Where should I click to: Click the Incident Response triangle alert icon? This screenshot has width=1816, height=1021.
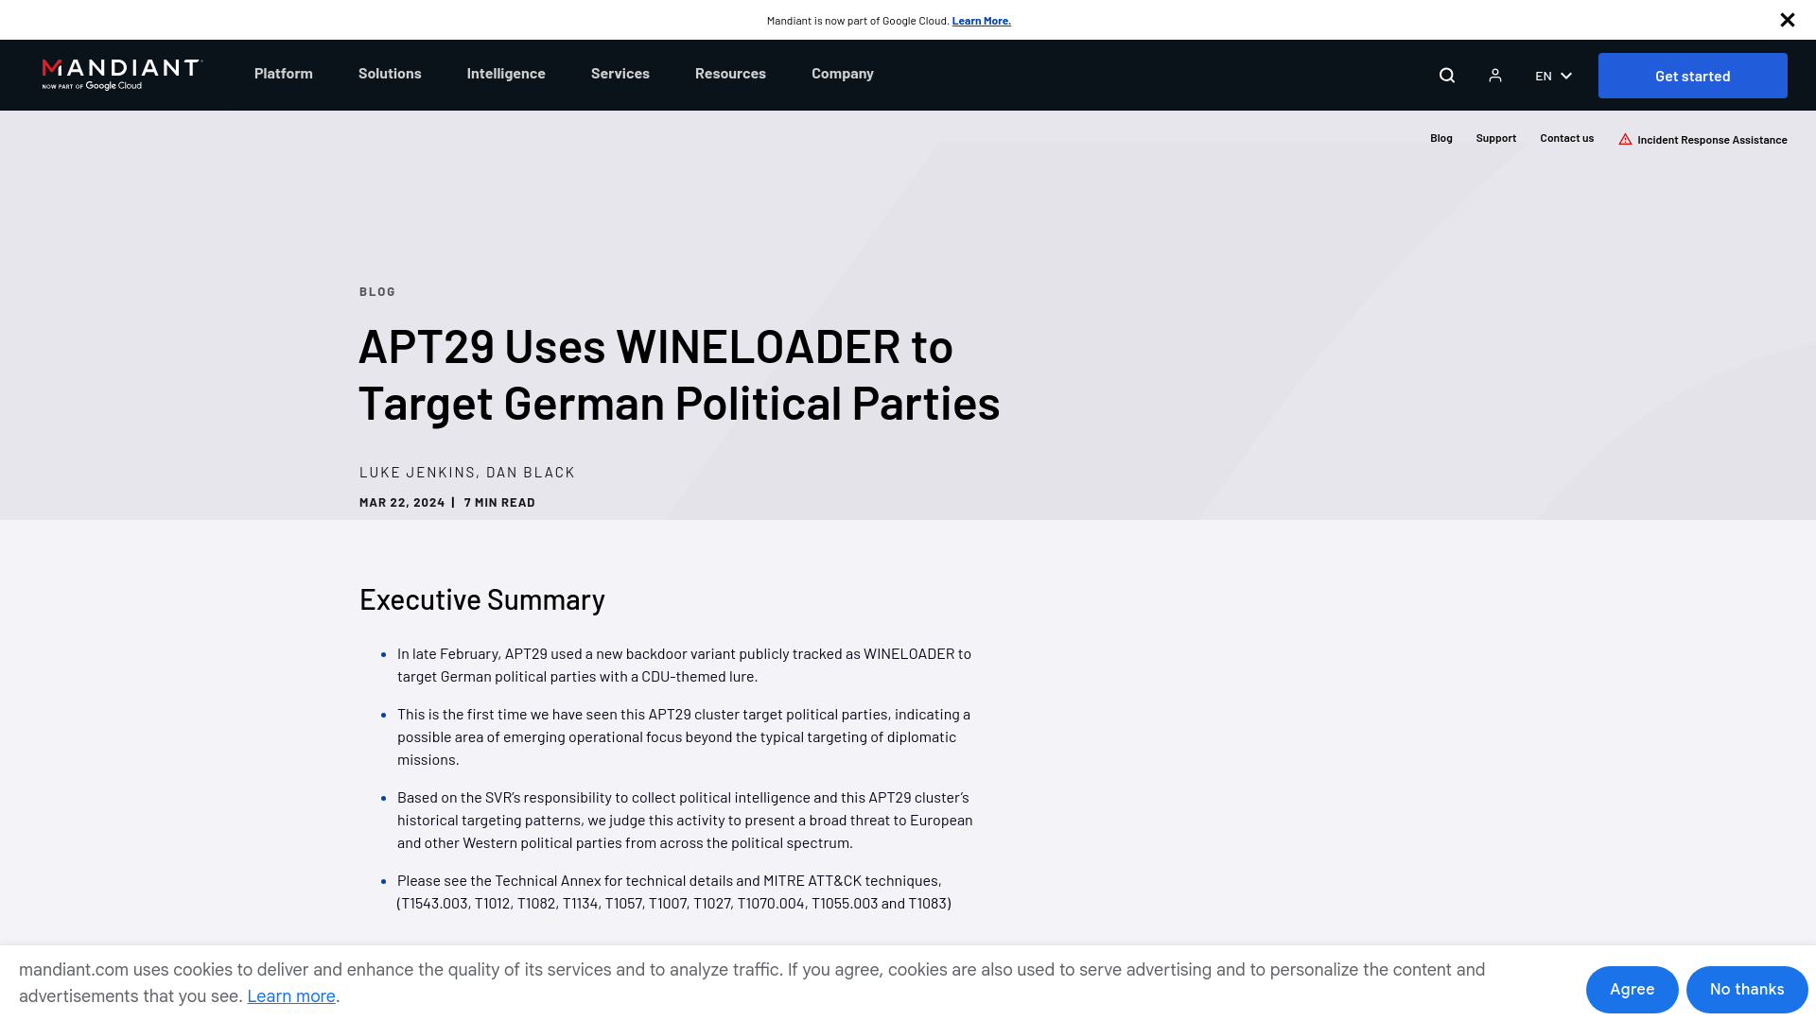point(1625,138)
